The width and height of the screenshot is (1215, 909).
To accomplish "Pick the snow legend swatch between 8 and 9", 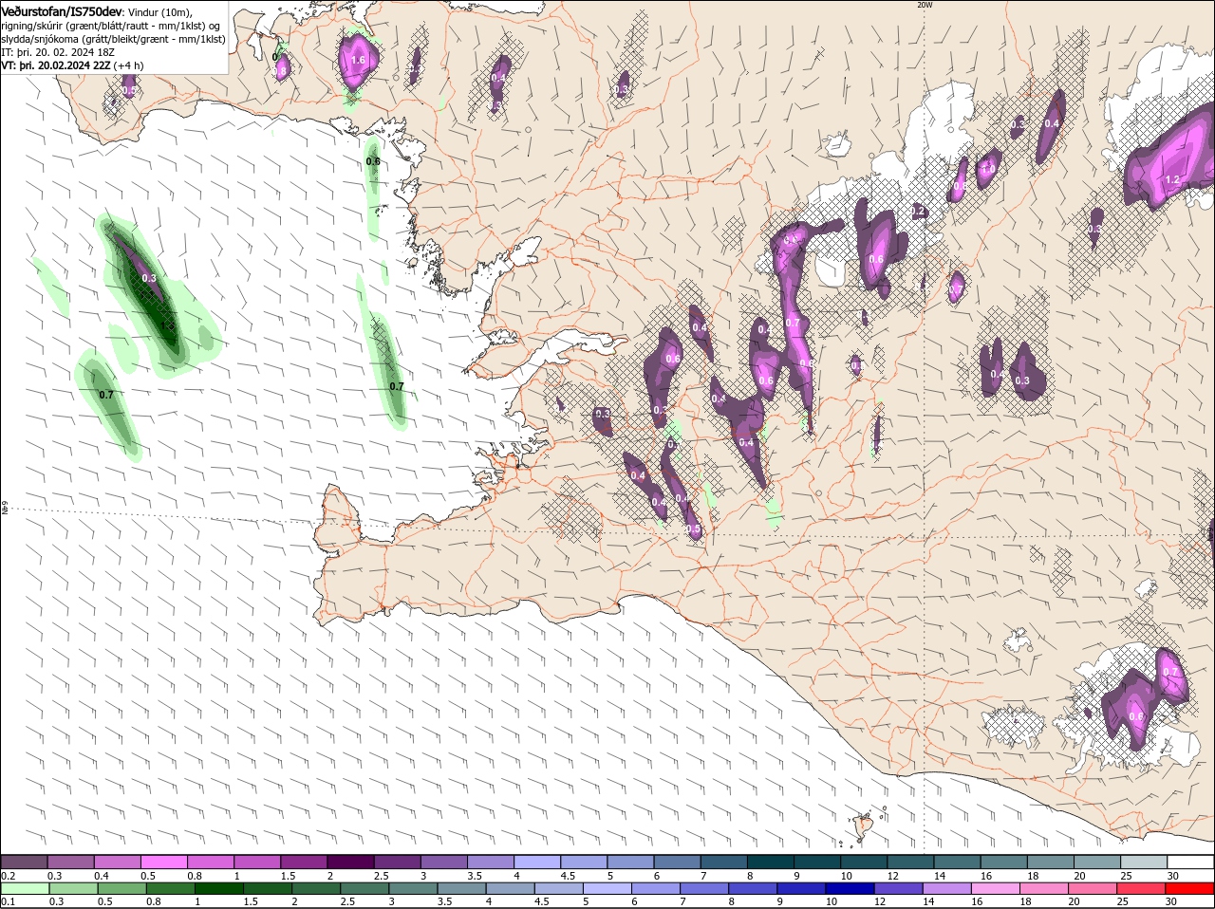I will 771,863.
